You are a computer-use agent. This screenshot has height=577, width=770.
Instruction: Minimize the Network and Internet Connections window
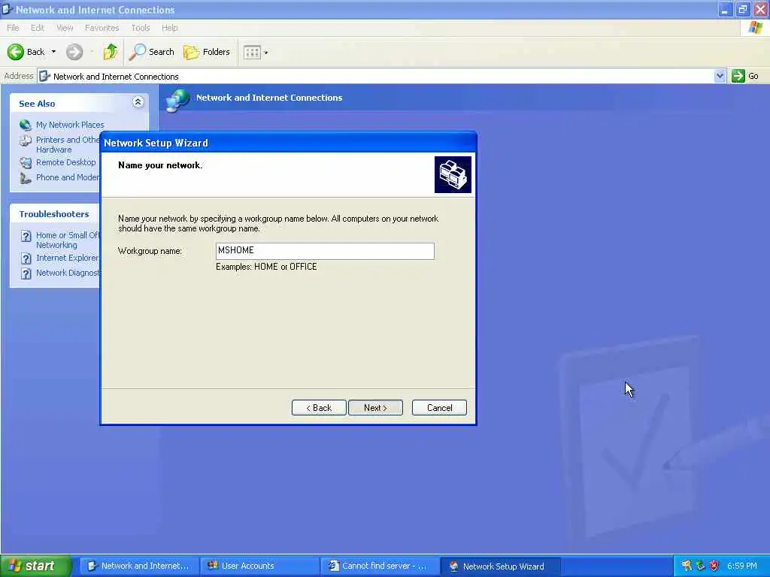click(725, 9)
